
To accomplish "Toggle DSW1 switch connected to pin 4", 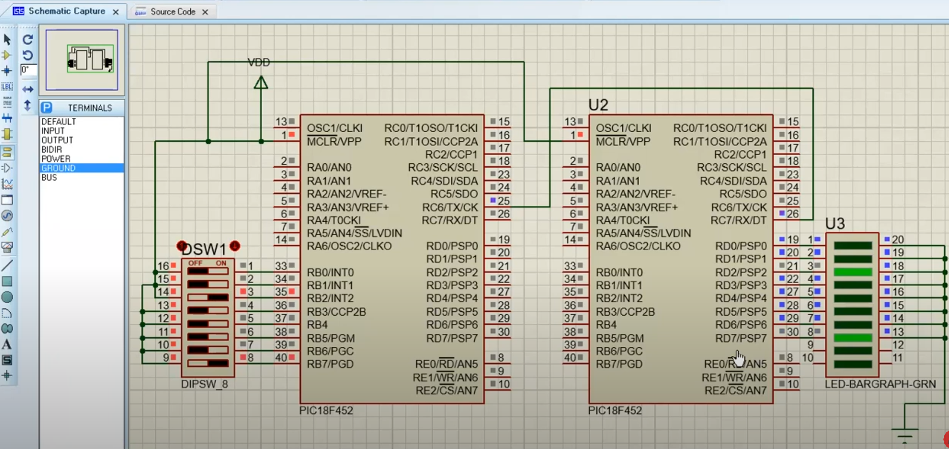I will [x=208, y=311].
